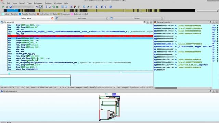Open the Debugger menu
Viewport: 219px width, 123px height.
pyautogui.click(x=38, y=3)
